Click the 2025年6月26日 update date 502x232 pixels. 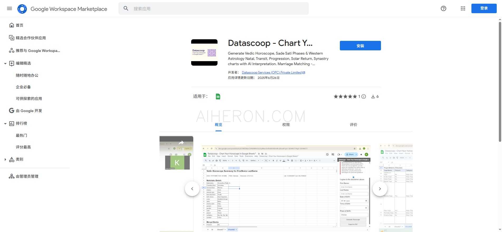268,78
